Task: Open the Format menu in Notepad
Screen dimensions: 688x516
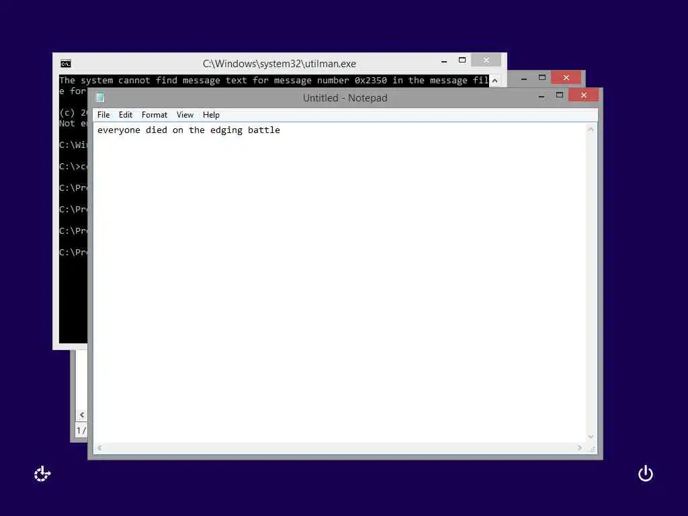Action: click(x=155, y=115)
